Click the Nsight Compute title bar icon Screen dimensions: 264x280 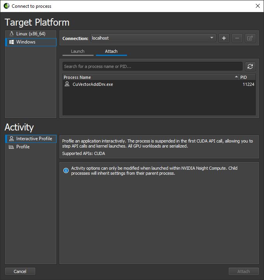coord(7,6)
